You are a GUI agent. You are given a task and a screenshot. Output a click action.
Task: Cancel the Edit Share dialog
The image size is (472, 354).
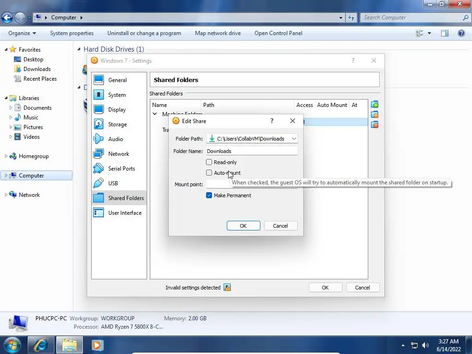point(281,226)
